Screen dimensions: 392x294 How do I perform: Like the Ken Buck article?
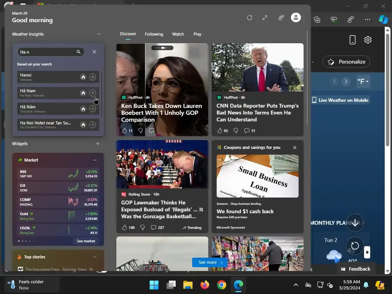tap(124, 131)
